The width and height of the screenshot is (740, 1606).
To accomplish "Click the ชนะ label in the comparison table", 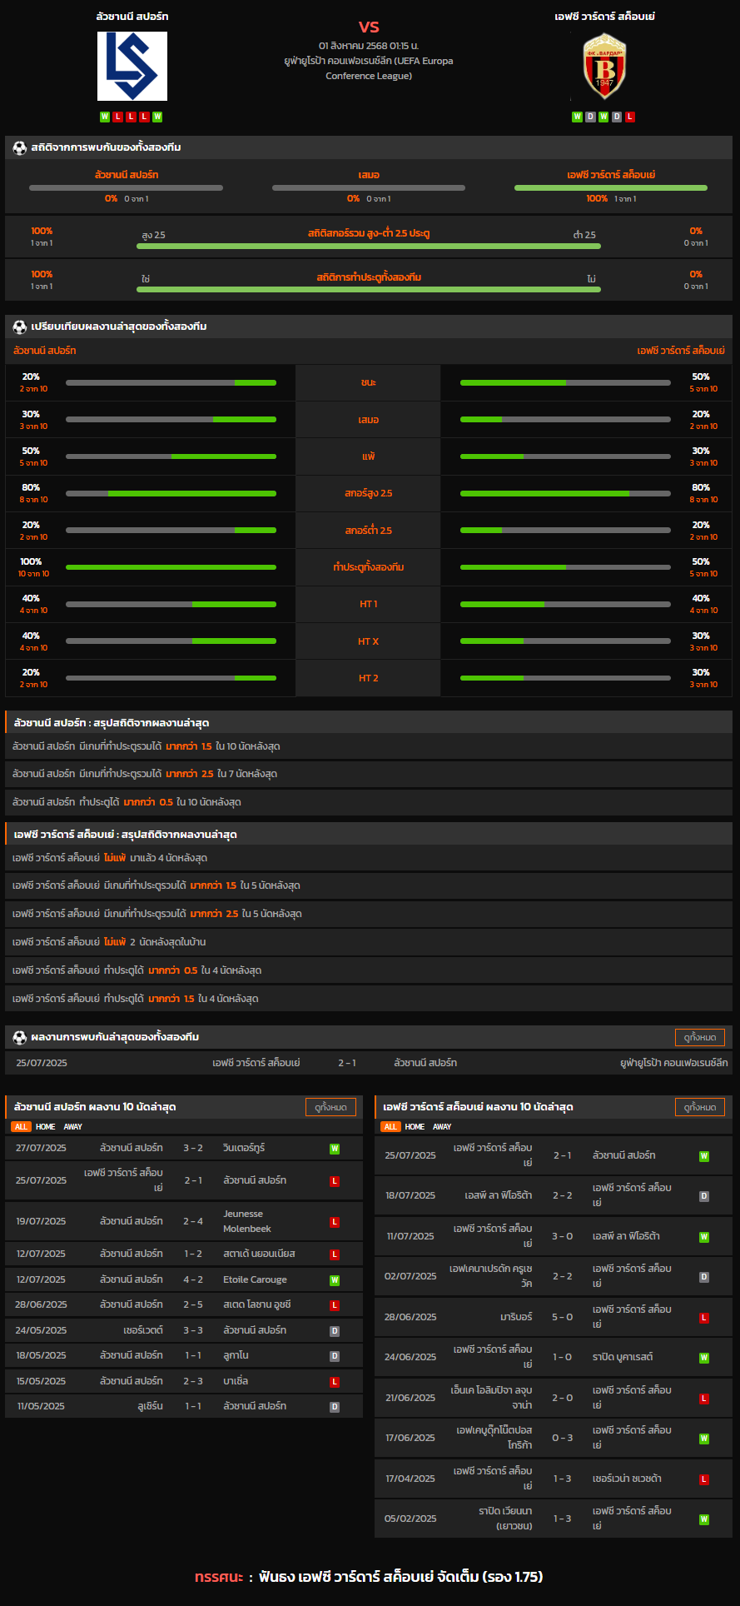I will [x=369, y=382].
